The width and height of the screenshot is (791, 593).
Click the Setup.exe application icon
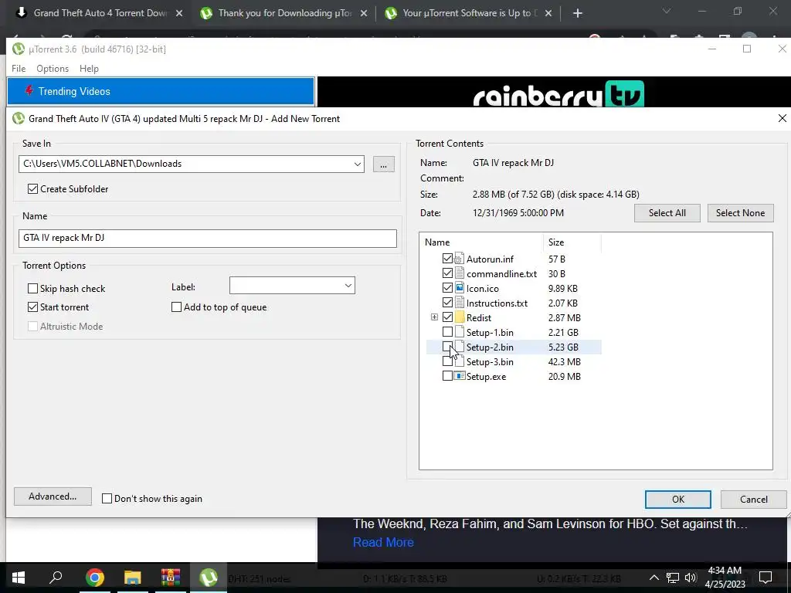point(459,376)
